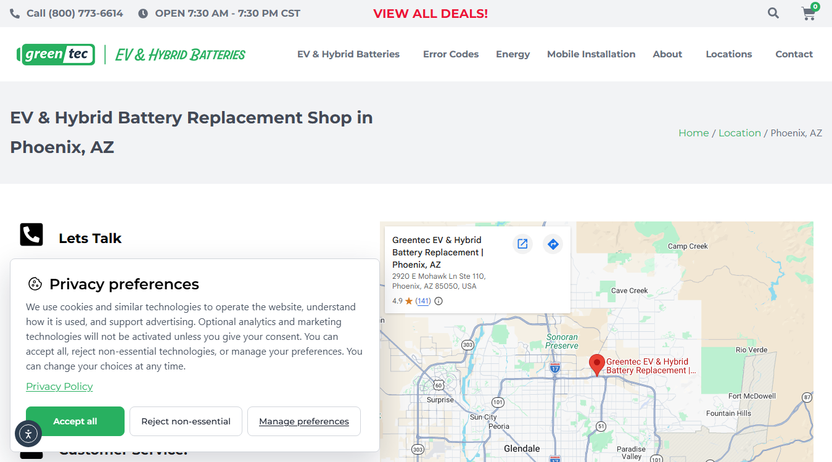
Task: Click the Privacy preferences heading
Action: [124, 284]
